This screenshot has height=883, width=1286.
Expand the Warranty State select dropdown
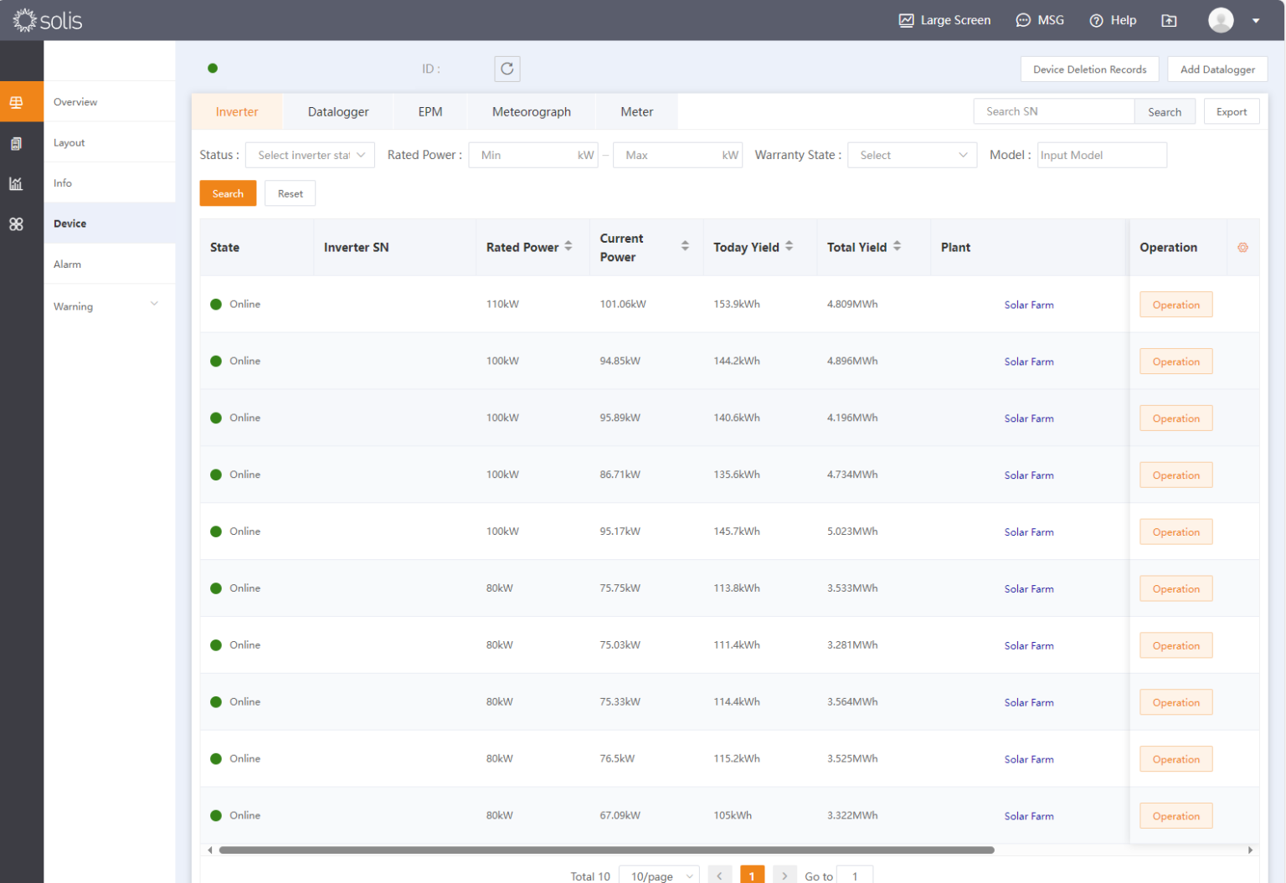coord(912,155)
